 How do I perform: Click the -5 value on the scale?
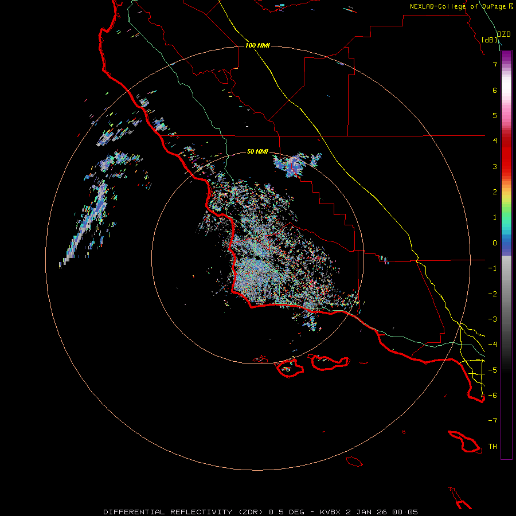click(x=492, y=370)
